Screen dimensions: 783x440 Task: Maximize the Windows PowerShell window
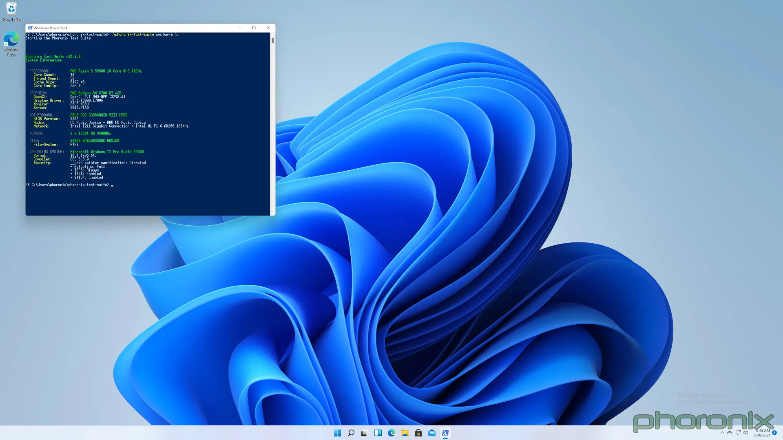tap(254, 28)
